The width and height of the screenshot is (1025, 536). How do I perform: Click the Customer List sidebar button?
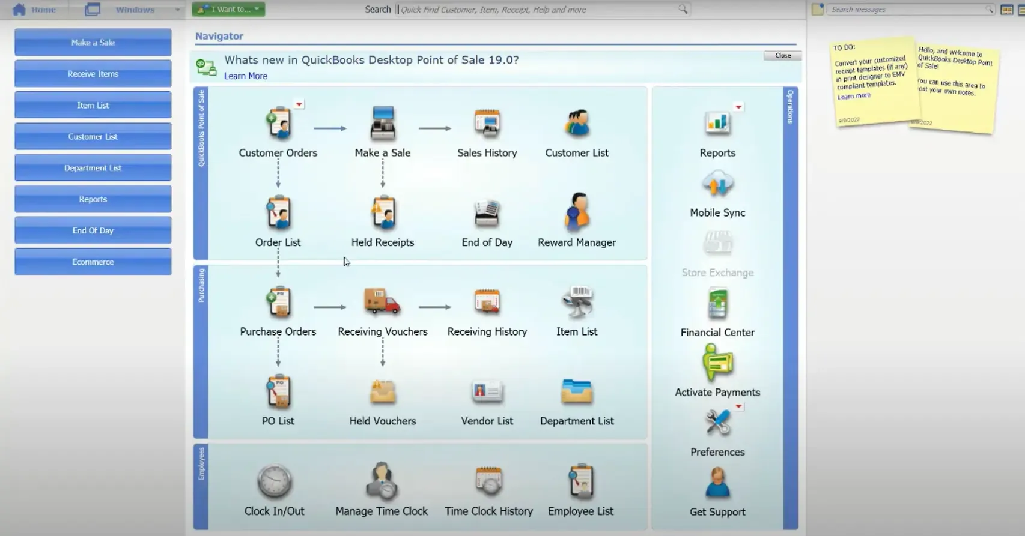[93, 137]
